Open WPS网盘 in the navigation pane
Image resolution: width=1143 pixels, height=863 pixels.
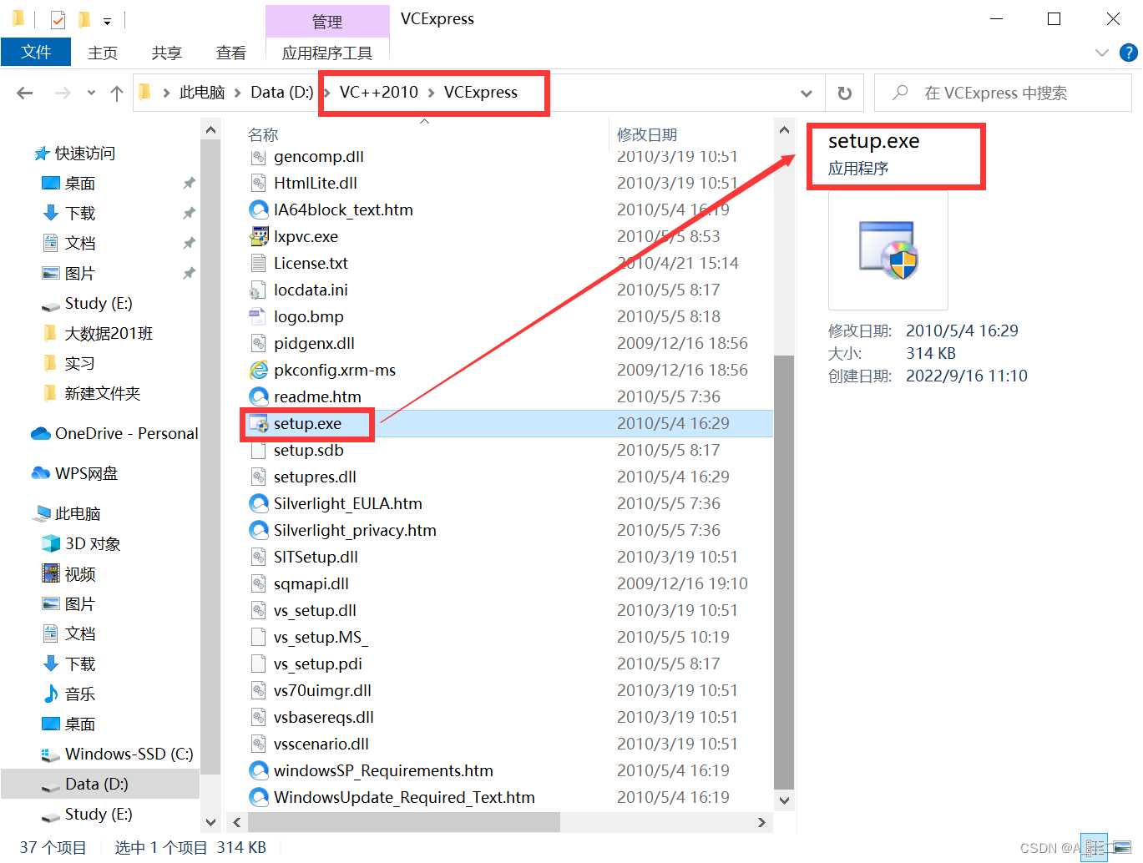tap(86, 473)
